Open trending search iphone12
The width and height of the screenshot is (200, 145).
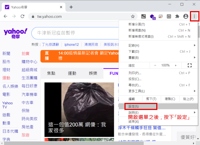71,45
